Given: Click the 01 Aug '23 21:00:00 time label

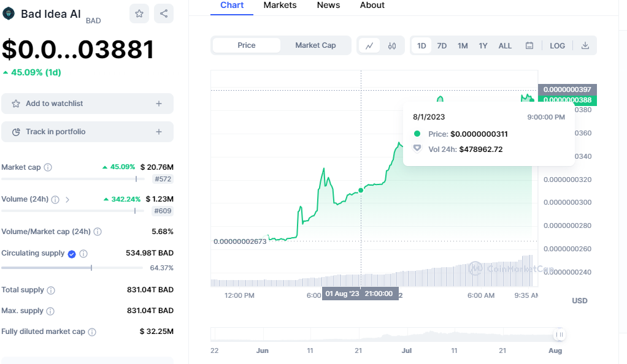Looking at the screenshot, I should (x=360, y=294).
